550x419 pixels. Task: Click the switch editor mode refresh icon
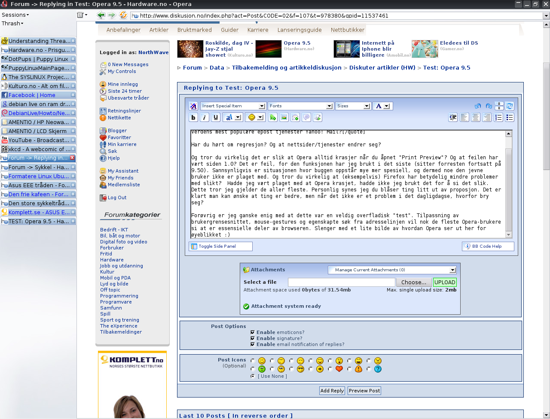click(510, 106)
